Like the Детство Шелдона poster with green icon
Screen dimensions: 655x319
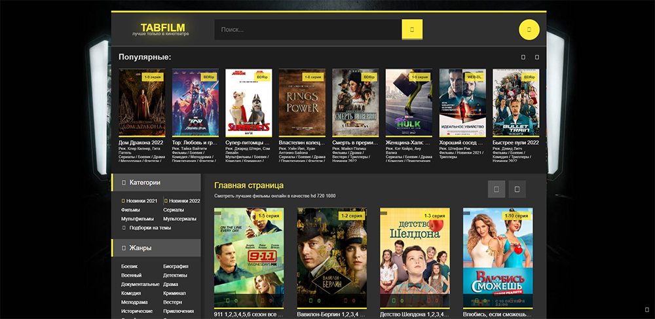click(394, 301)
